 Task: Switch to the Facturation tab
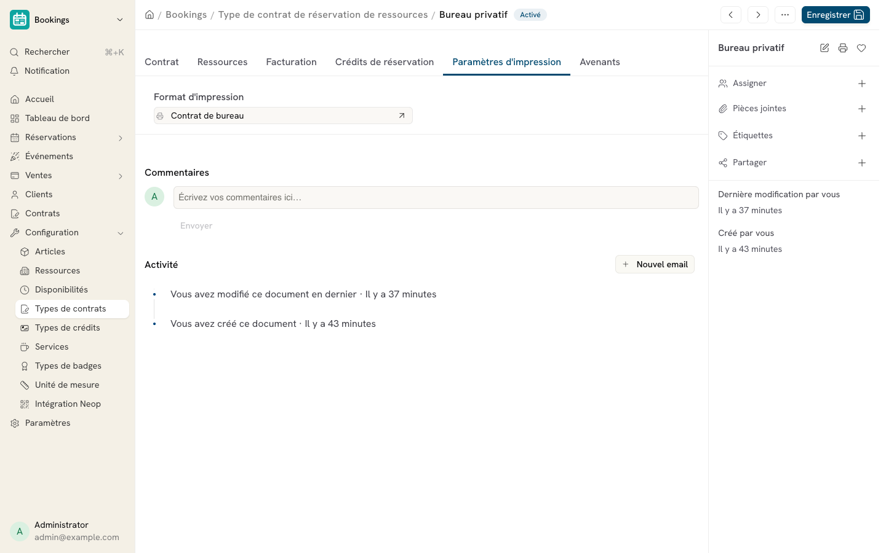click(292, 62)
